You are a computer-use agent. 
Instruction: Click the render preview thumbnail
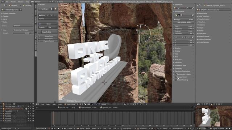tap(214, 116)
